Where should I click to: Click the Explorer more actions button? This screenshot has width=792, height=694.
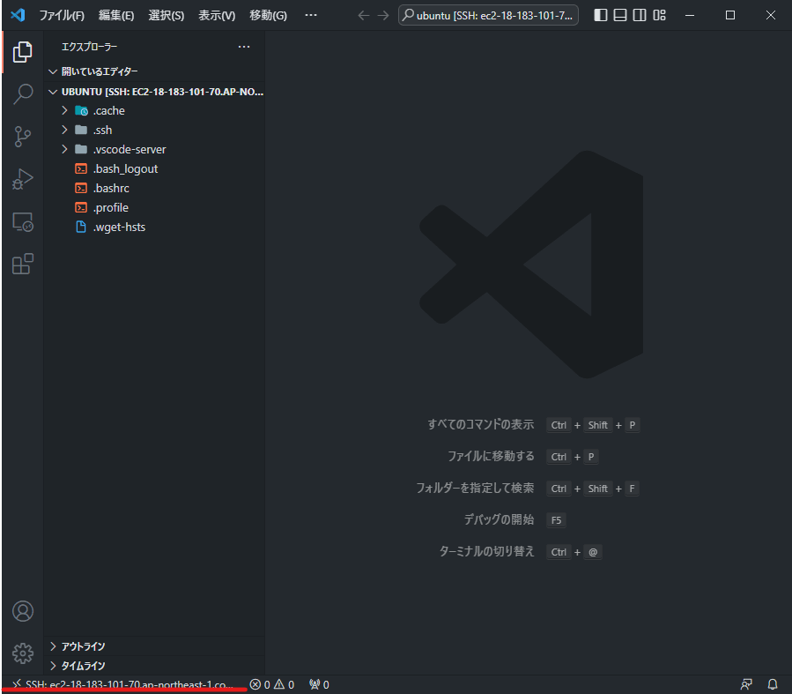(244, 46)
